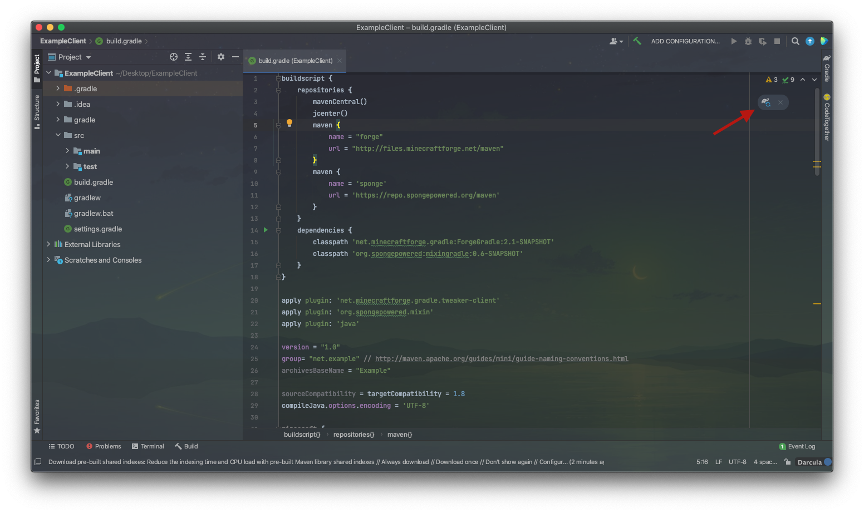Click the yellow intention light bulb on line 5
The height and width of the screenshot is (513, 864).
tap(289, 123)
